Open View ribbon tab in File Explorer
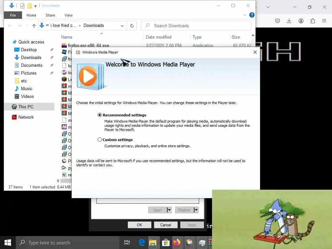The image size is (332, 249). pos(68,15)
